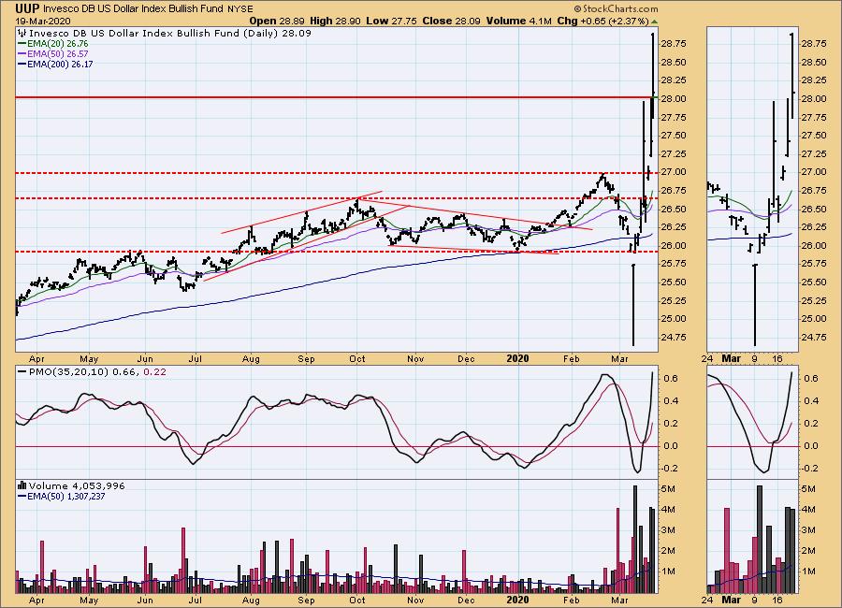Screen dimensions: 842x608
Task: Select the NYSE exchange label
Action: click(240, 9)
